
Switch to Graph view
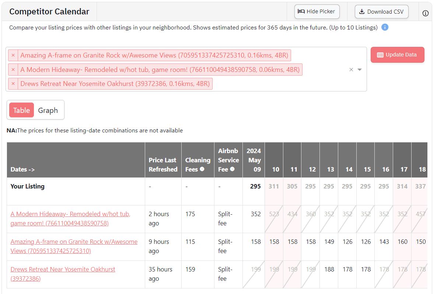[48, 110]
